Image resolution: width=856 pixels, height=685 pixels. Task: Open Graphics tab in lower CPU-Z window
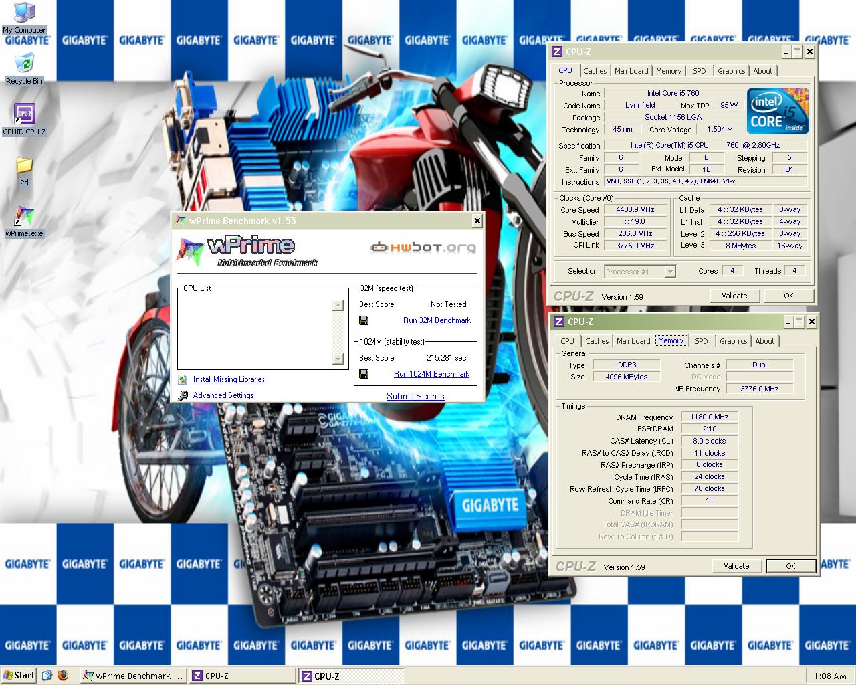pyautogui.click(x=733, y=341)
